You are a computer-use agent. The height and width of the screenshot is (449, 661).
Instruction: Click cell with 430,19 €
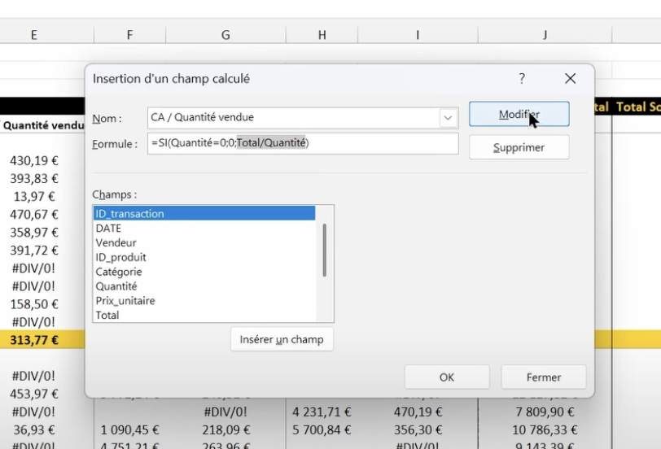(x=34, y=160)
